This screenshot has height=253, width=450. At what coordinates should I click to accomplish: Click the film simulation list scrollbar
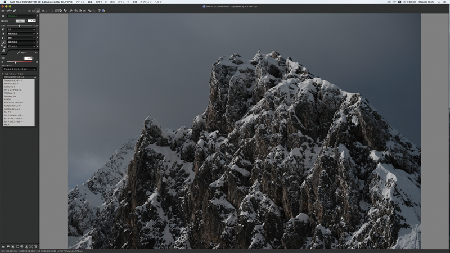click(35, 103)
